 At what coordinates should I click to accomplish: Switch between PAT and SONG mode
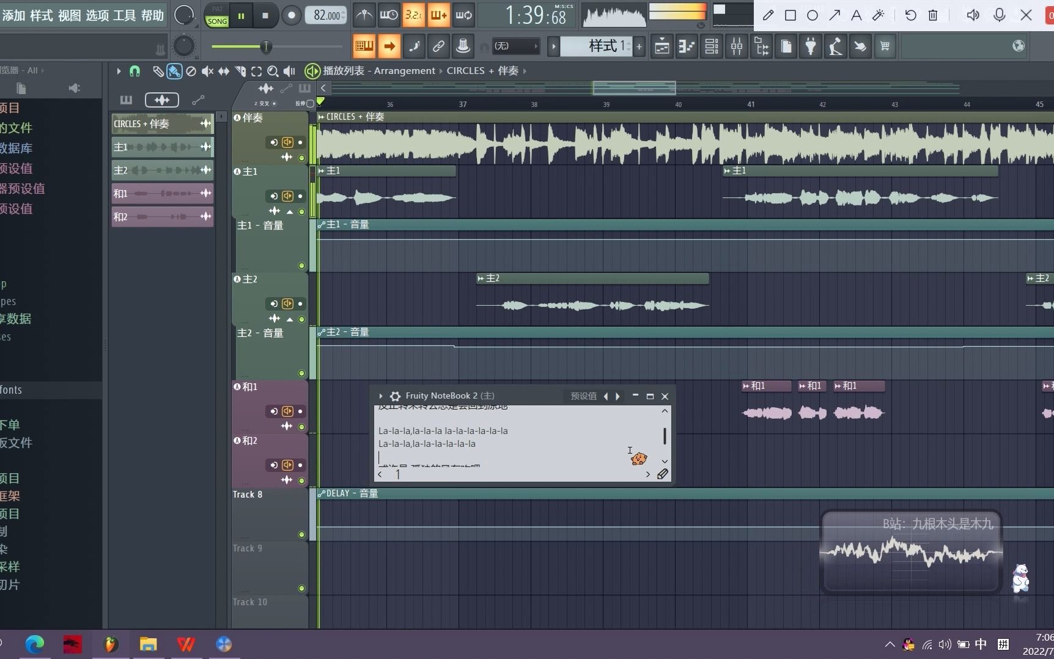[x=217, y=16]
